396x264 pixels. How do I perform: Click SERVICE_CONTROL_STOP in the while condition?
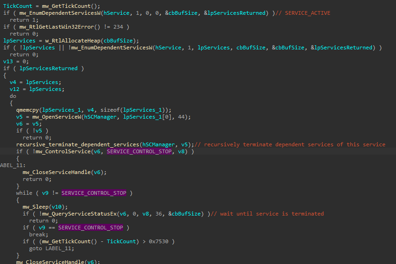tap(94, 193)
